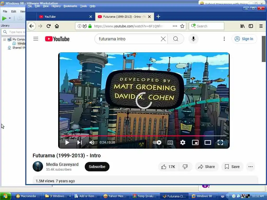The image size is (267, 200).
Task: Show site information icon in address bar
Action: (80, 26)
